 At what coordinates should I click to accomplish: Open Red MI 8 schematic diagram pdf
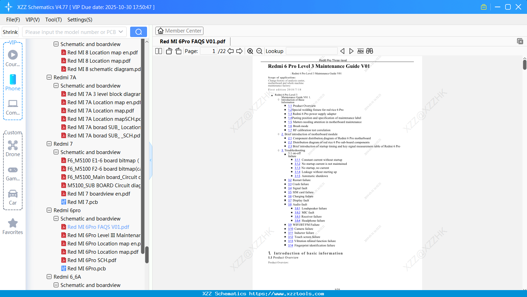coord(101,69)
